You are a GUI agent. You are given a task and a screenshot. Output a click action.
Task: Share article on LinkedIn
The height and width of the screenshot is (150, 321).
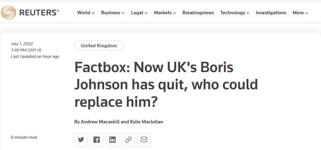tap(112, 140)
